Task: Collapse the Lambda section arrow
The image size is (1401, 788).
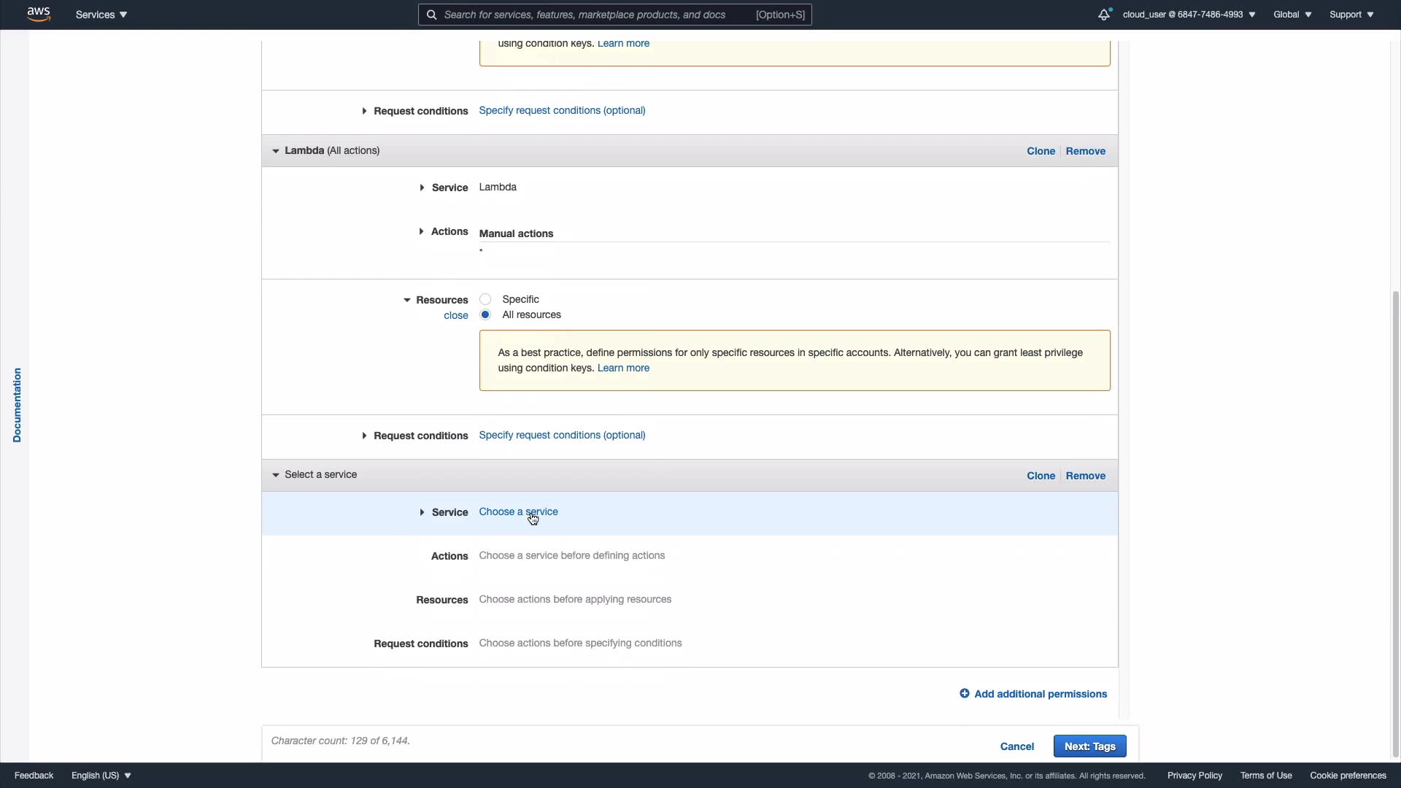Action: click(x=276, y=151)
